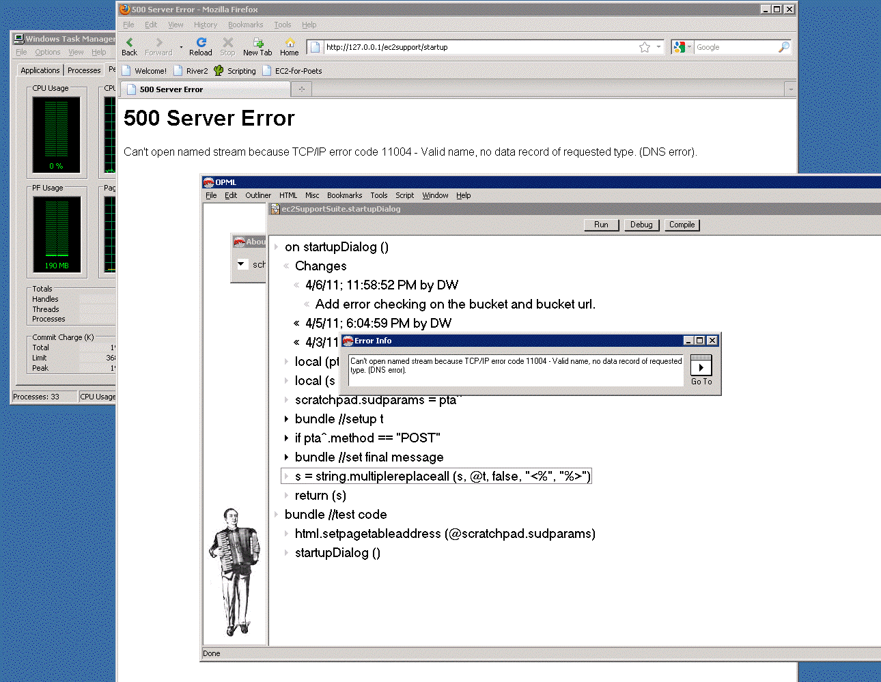The width and height of the screenshot is (881, 682).
Task: Collapse the Changes outline heading
Action: 286,266
